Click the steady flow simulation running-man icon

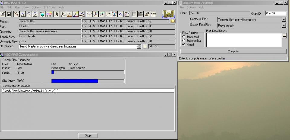(x=56, y=14)
